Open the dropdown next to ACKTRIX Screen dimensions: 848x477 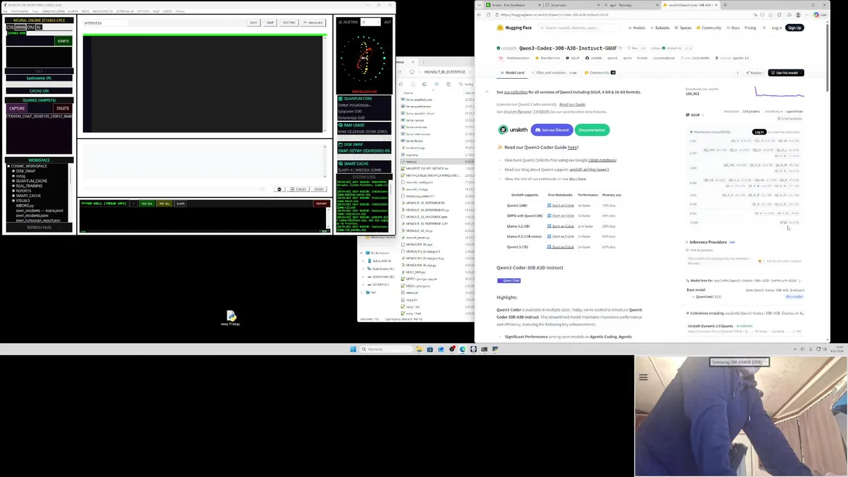(371, 22)
